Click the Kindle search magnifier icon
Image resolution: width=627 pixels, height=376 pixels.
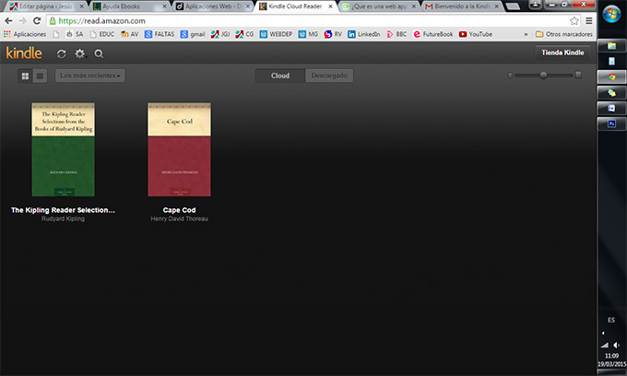click(99, 53)
